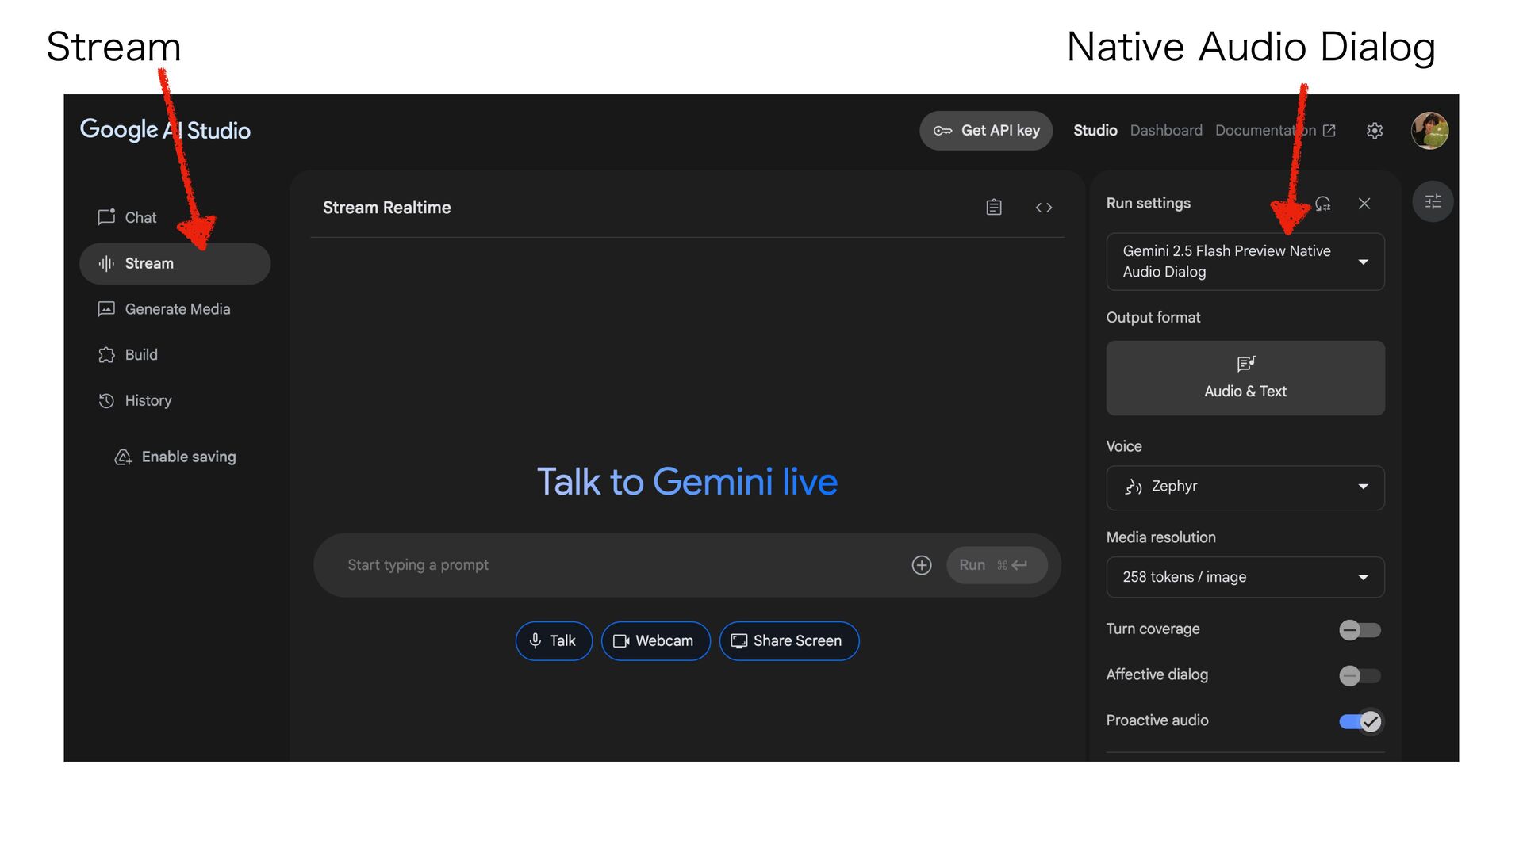Open the user profile avatar
The width and height of the screenshot is (1523, 856).
pos(1429,131)
